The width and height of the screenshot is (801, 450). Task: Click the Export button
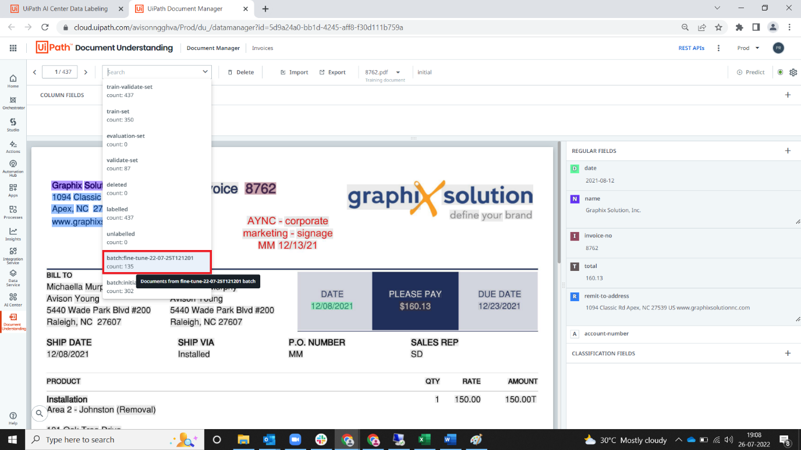[x=332, y=72]
